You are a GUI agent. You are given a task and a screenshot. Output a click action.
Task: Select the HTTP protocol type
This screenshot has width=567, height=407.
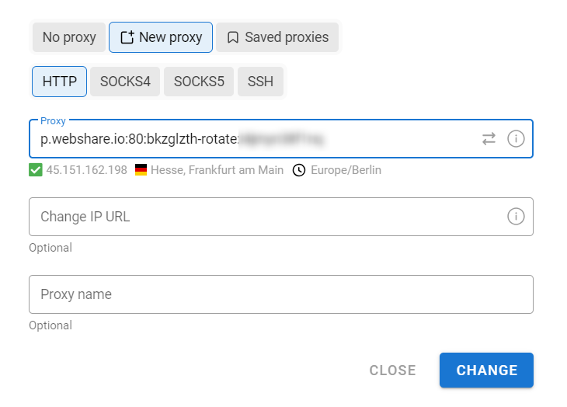[x=59, y=82]
